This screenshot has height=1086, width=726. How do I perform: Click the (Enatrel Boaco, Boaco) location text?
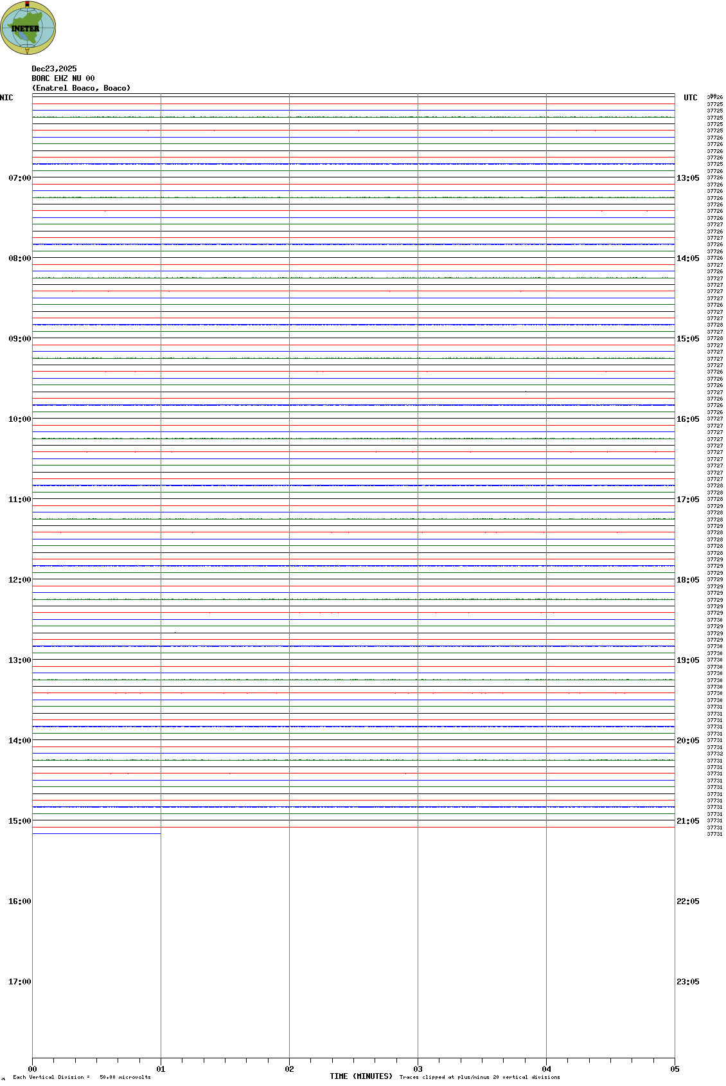coord(81,88)
